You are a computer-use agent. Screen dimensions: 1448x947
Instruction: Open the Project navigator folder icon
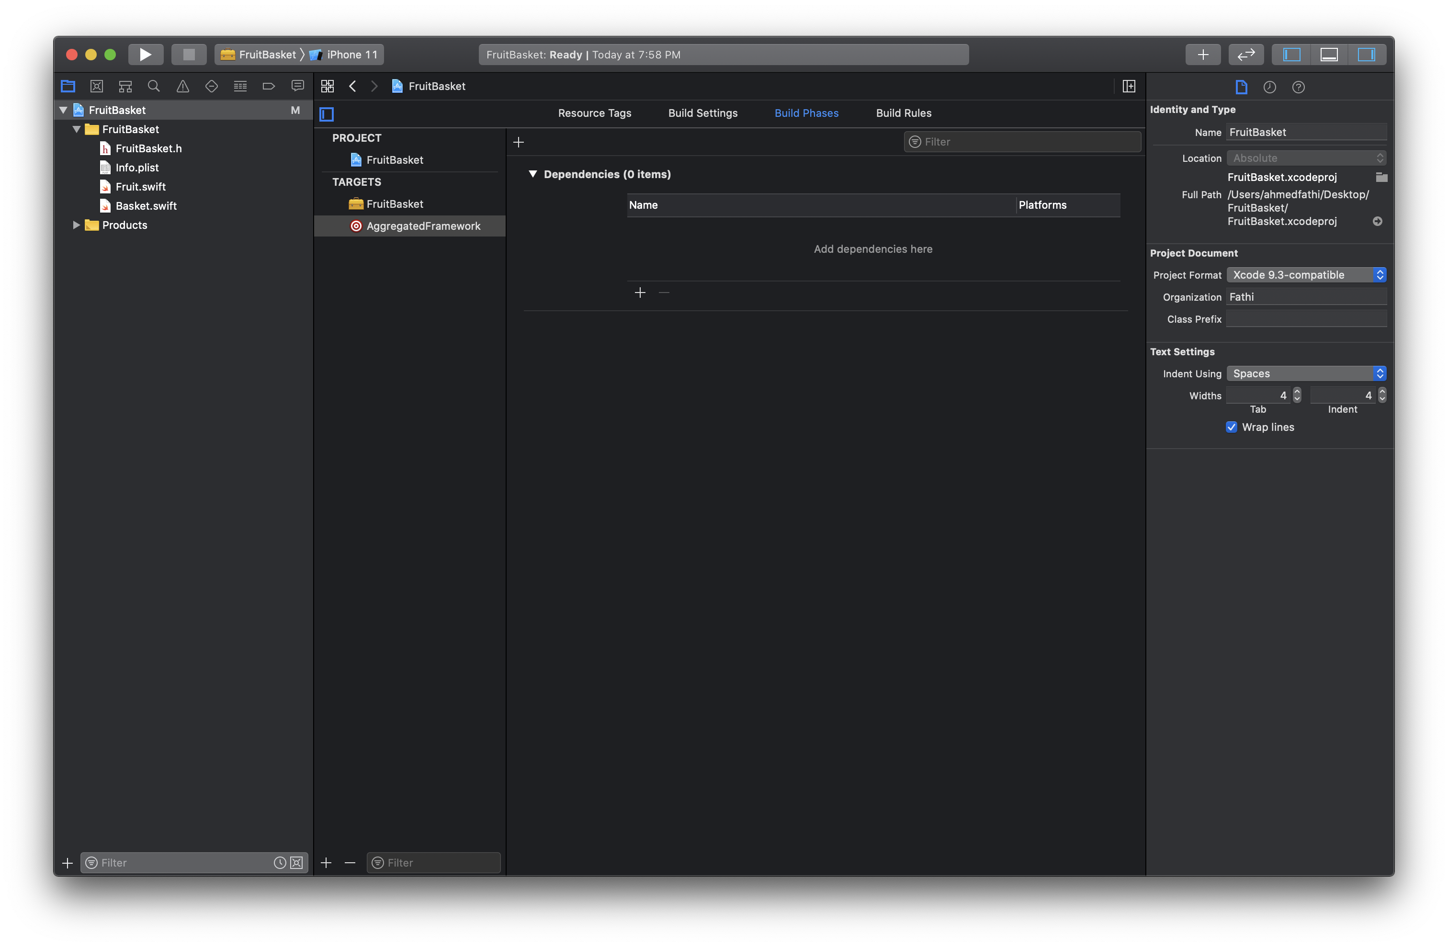[x=68, y=86]
